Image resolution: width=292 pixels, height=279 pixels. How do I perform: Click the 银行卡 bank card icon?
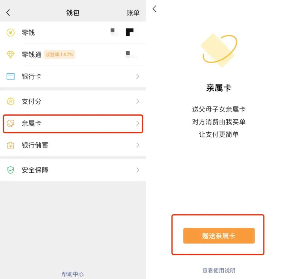tap(11, 76)
